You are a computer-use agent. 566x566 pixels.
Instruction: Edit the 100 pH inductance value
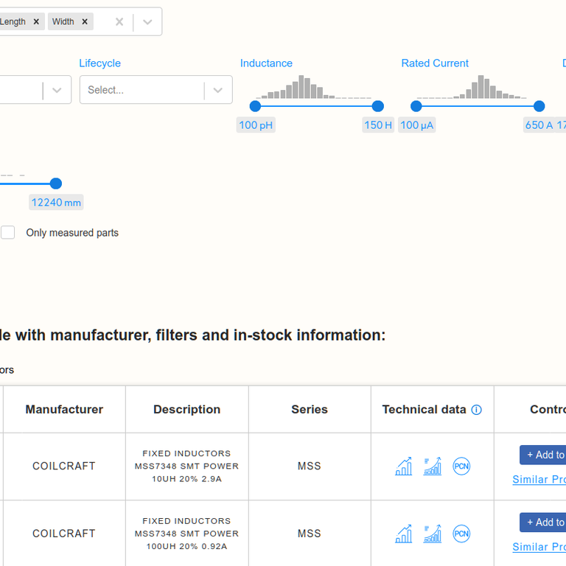pyautogui.click(x=256, y=125)
